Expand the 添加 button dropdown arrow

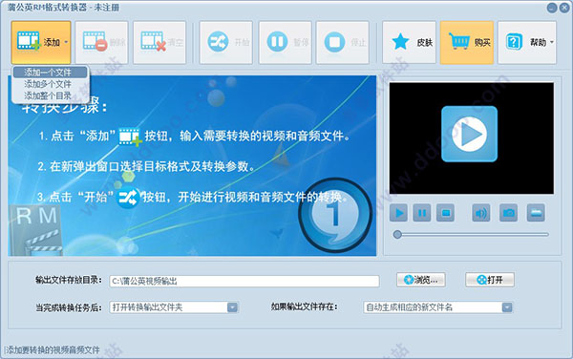click(x=66, y=42)
